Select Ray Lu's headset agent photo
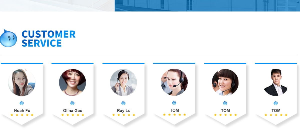300x135 pixels. 123,82
